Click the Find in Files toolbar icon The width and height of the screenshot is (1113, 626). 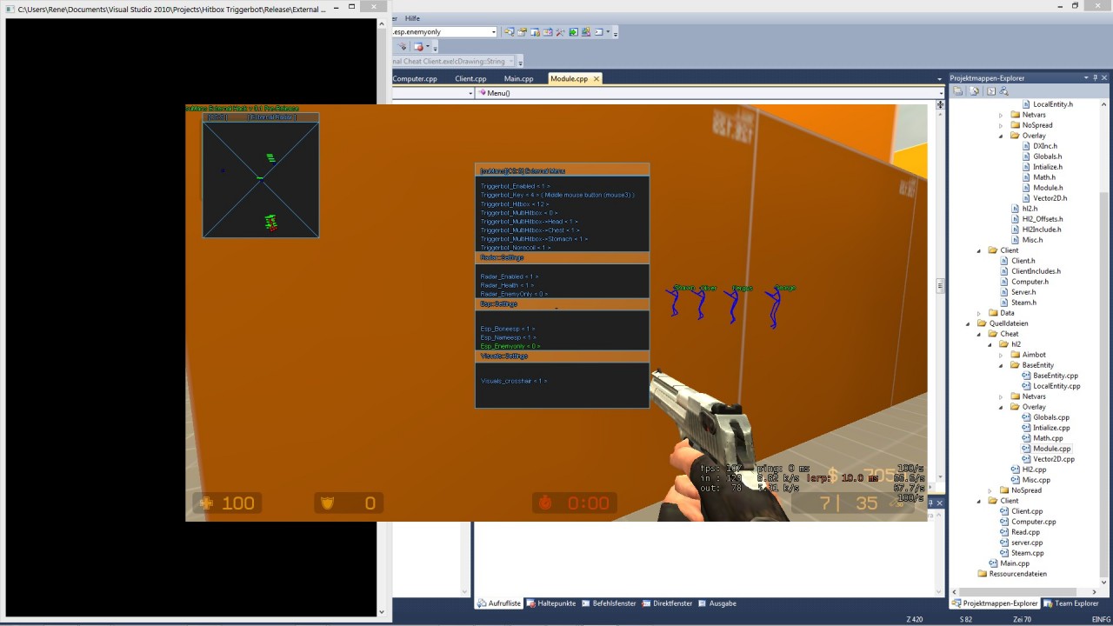509,32
